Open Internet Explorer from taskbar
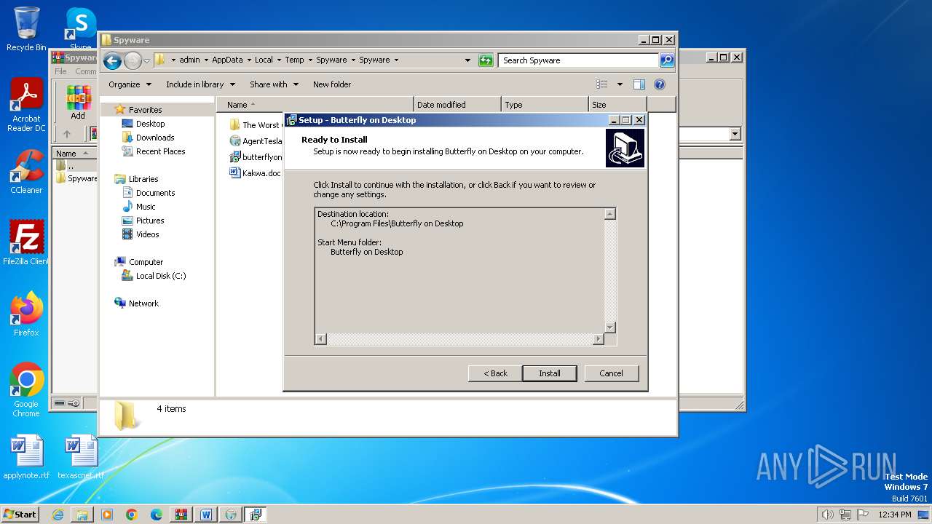932x524 pixels. (58, 515)
